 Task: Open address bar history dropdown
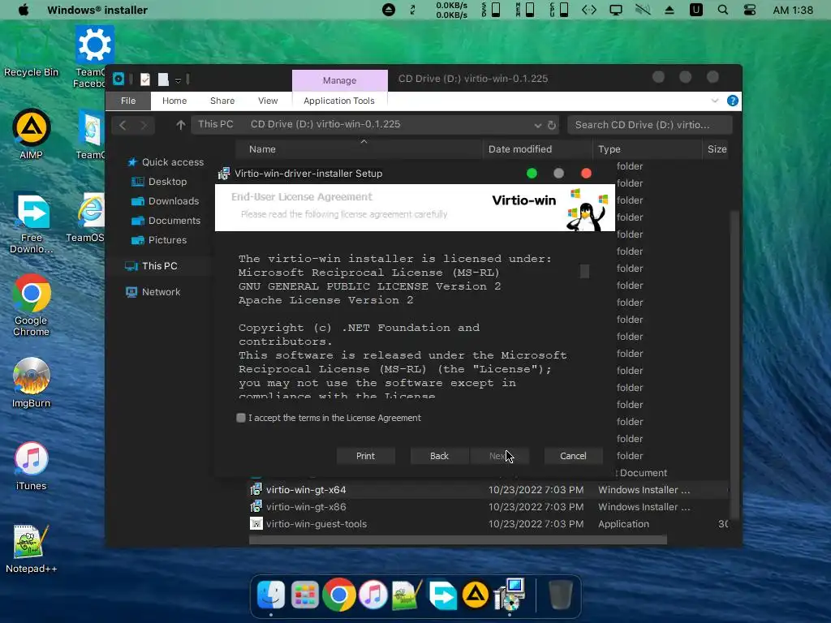[x=538, y=126]
